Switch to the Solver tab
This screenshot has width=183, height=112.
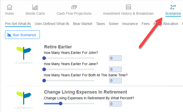[114, 24]
